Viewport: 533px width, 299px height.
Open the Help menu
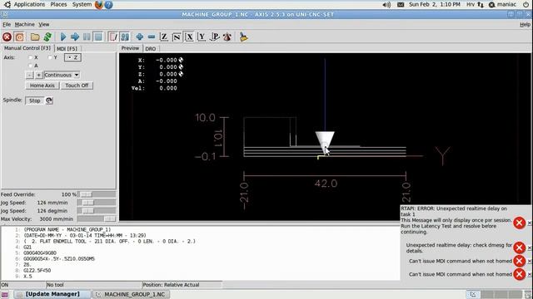[525, 24]
